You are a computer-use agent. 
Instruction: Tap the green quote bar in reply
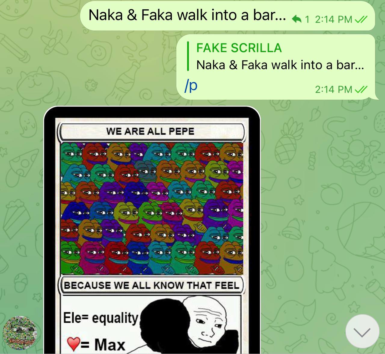(x=188, y=56)
